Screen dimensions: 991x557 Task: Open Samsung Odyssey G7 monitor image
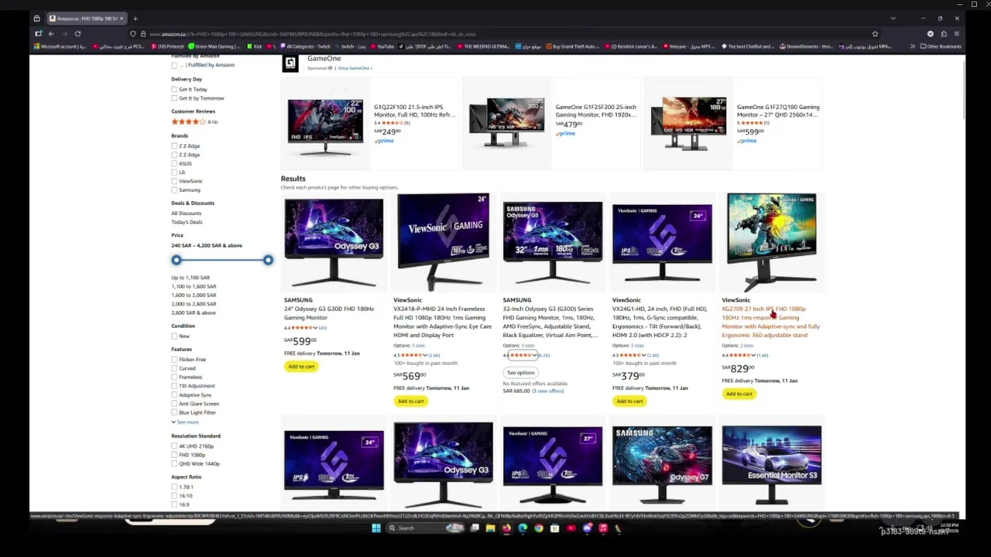point(662,464)
